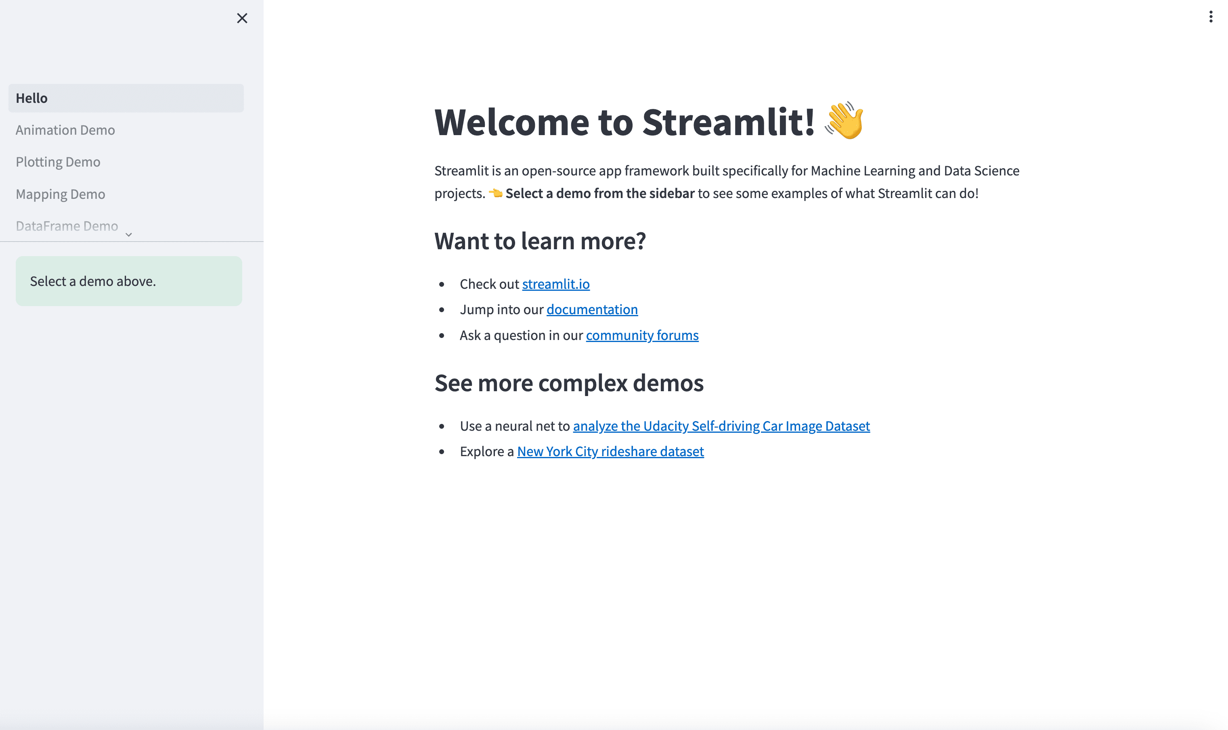Screen dimensions: 1228x730
Task: Switch to the Mapping Demo page
Action: pos(61,194)
